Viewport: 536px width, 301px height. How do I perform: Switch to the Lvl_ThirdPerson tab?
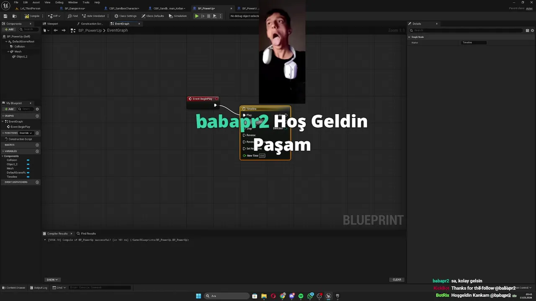[x=29, y=8]
